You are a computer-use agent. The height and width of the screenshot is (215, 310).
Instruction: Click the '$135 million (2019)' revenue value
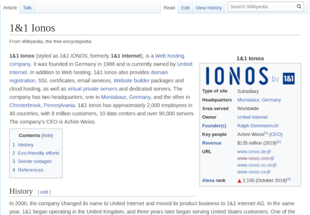pyautogui.click(x=257, y=143)
